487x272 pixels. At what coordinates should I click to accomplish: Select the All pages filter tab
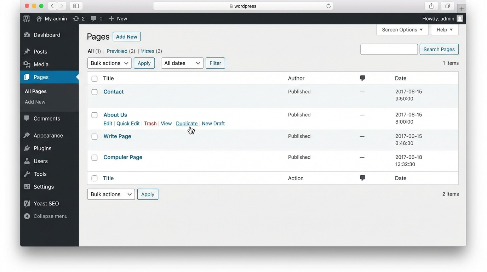click(91, 51)
